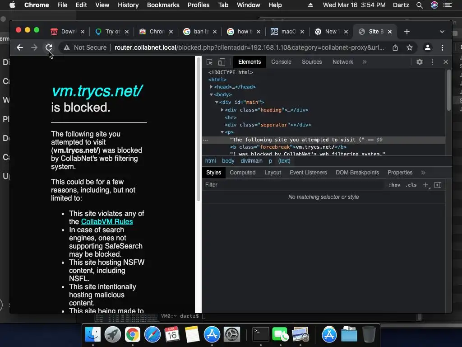The width and height of the screenshot is (462, 347).
Task: Toggle DevTools device toolbar
Action: pos(222,62)
